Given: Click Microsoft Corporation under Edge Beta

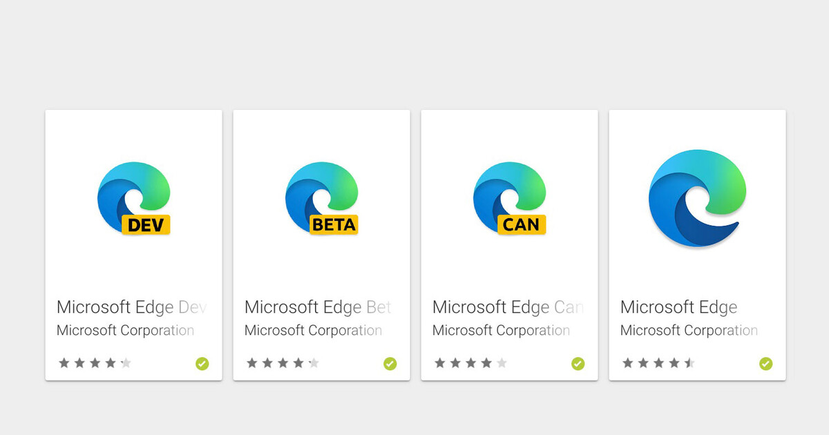Looking at the screenshot, I should point(313,331).
